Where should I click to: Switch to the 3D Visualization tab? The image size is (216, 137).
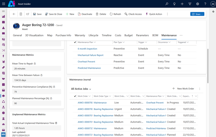[34, 35]
